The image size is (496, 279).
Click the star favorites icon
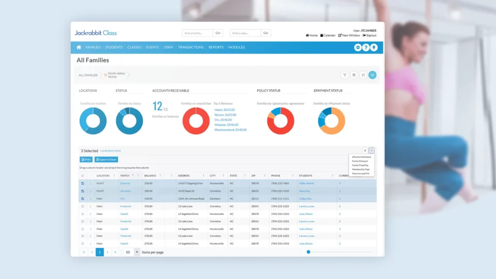pyautogui.click(x=363, y=75)
